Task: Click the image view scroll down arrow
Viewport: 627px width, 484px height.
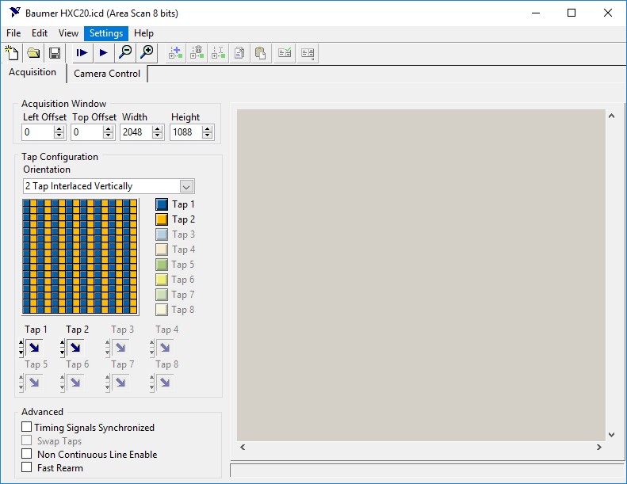Action: tap(611, 434)
